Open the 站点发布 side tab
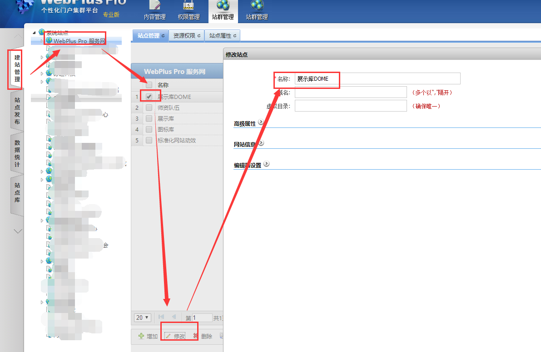541x352 pixels. pos(17,111)
